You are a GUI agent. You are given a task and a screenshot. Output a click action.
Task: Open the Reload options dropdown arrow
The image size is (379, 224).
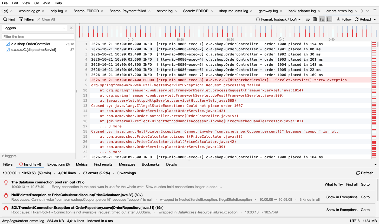pos(375,19)
